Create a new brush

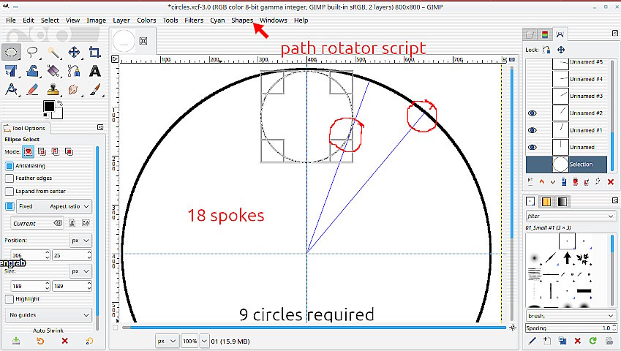coord(547,341)
